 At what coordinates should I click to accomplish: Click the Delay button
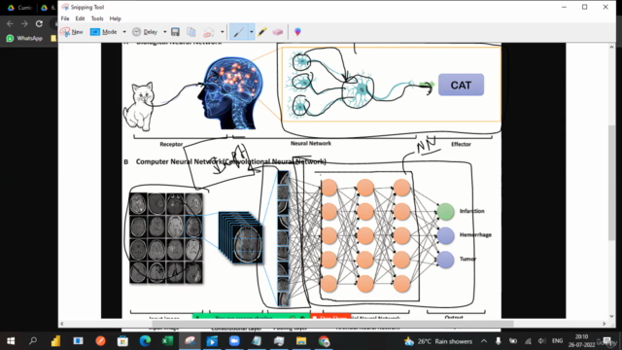145,32
